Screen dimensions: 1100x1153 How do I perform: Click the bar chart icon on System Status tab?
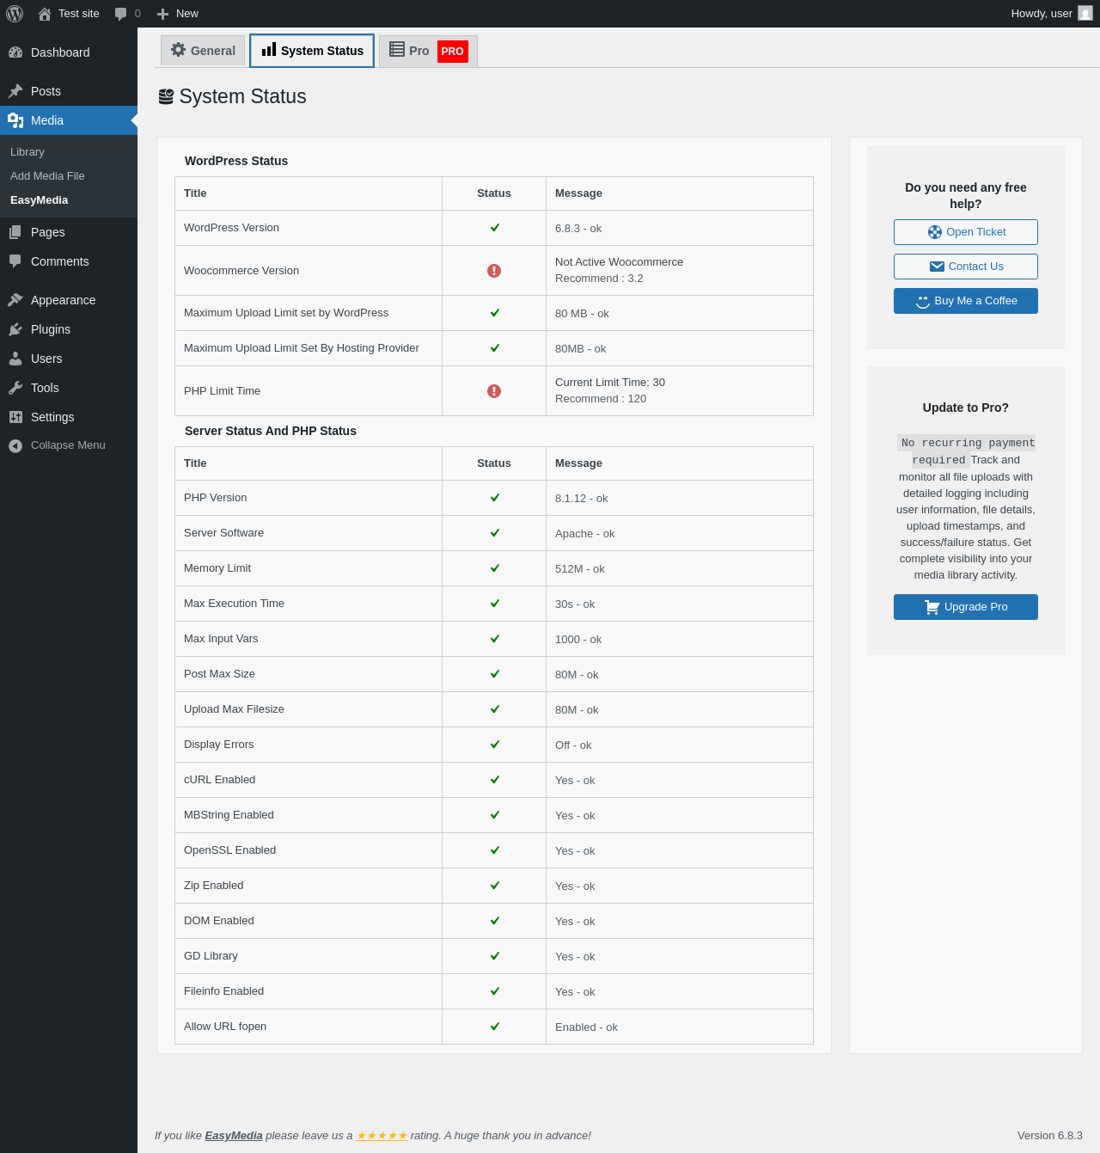269,50
